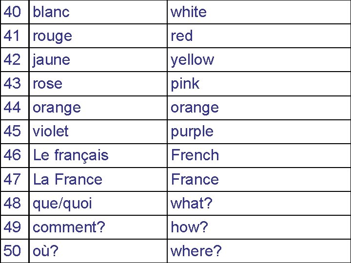This screenshot has height=263, width=351.
Task: Select the "what?" translation
Action: coord(192,203)
